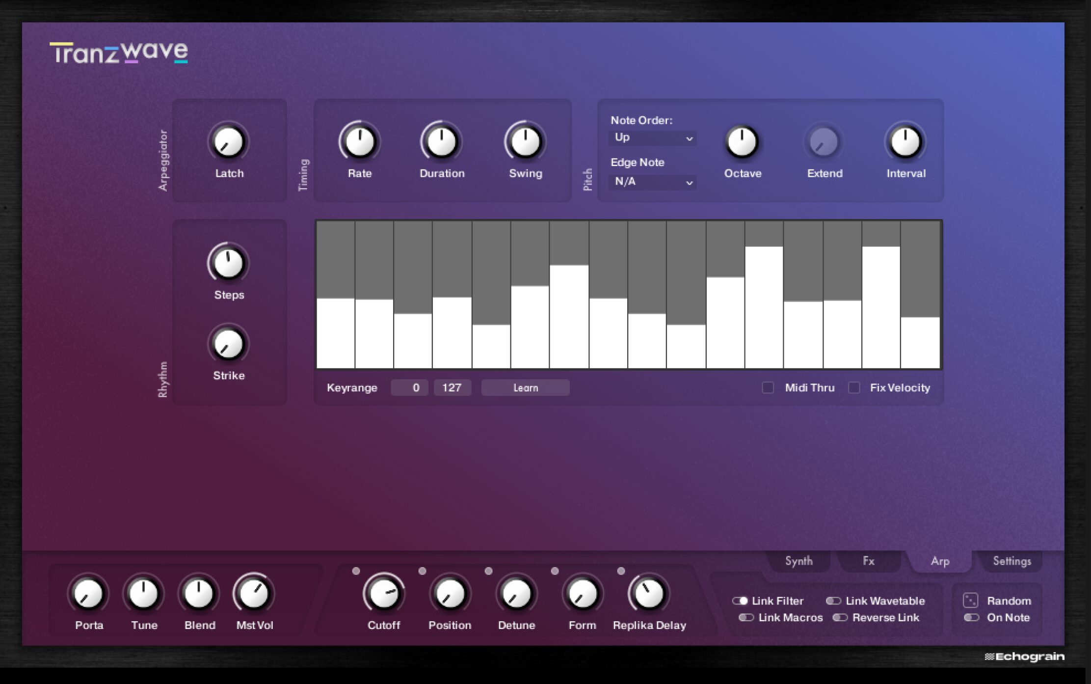The width and height of the screenshot is (1091, 684).
Task: Click the Replika Delay knob
Action: click(x=649, y=594)
